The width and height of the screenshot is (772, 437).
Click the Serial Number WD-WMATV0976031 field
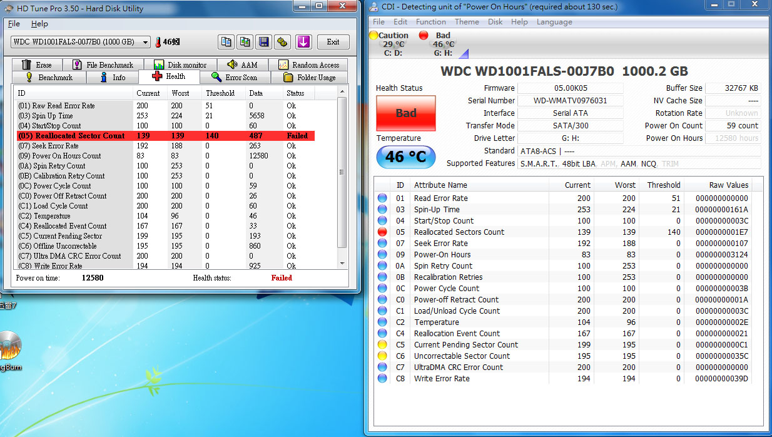pos(570,100)
